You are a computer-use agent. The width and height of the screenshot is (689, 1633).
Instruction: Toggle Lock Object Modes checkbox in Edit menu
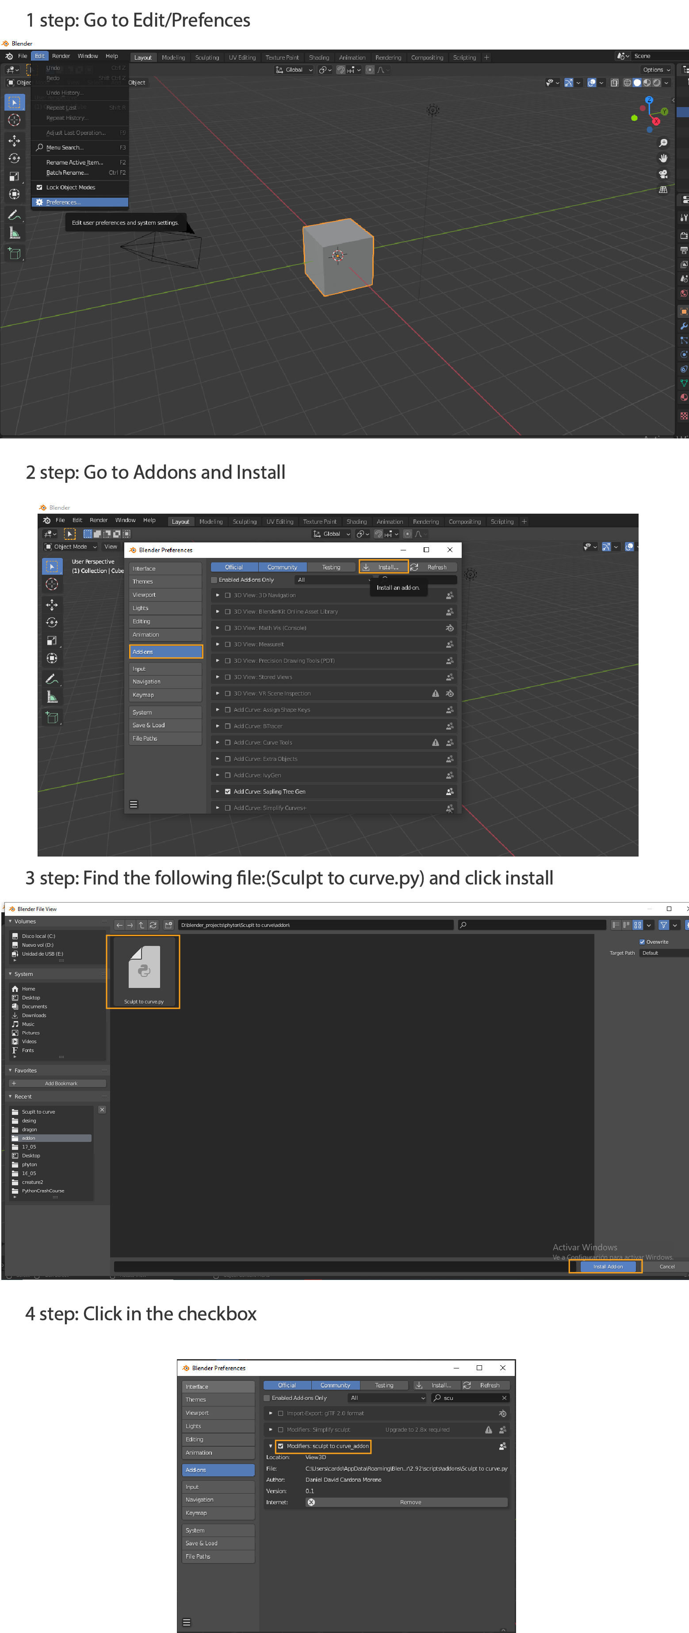click(39, 188)
